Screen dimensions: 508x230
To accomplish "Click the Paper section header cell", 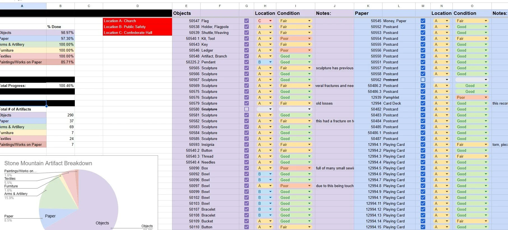I will (x=368, y=13).
